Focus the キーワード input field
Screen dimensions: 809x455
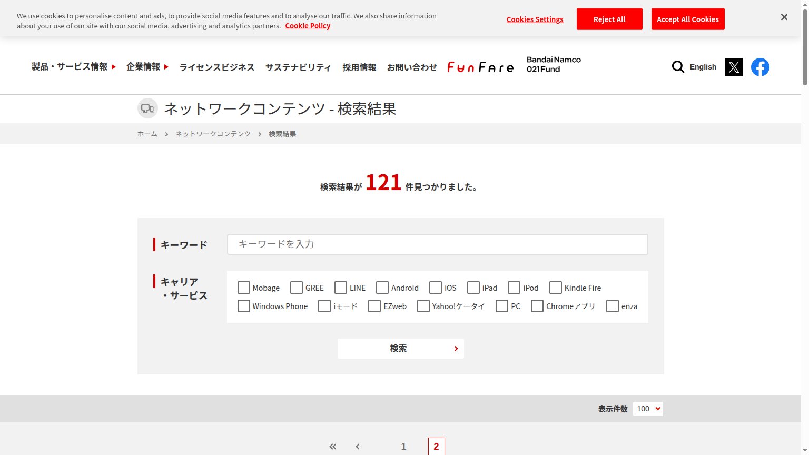coord(438,244)
